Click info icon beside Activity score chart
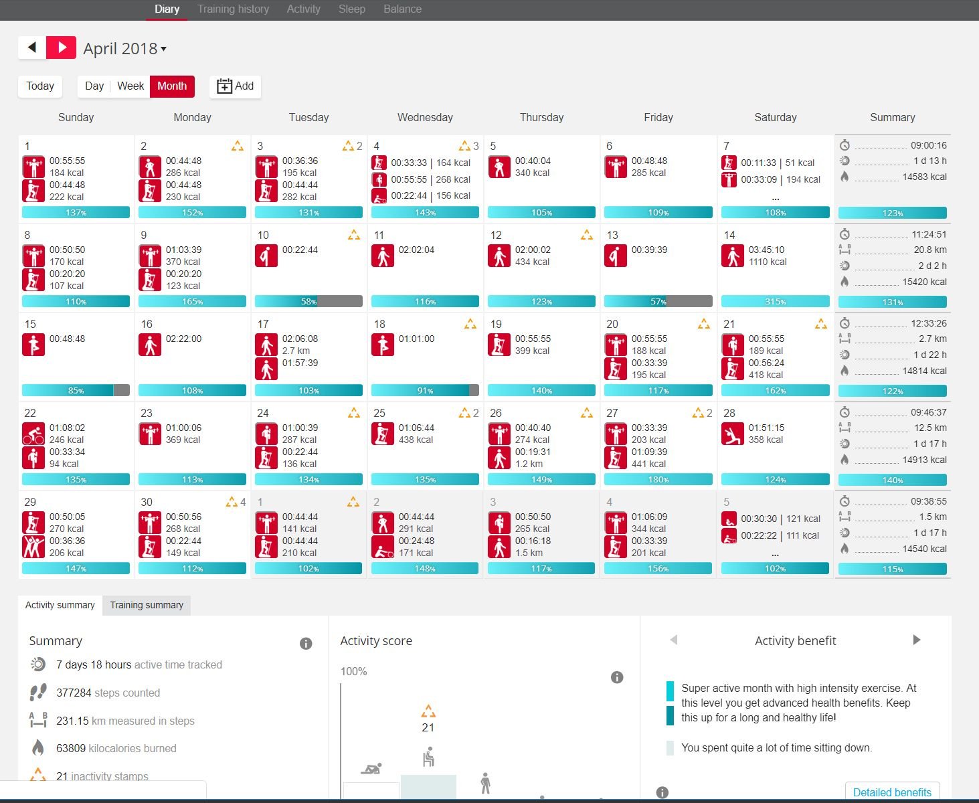979x803 pixels. point(617,677)
